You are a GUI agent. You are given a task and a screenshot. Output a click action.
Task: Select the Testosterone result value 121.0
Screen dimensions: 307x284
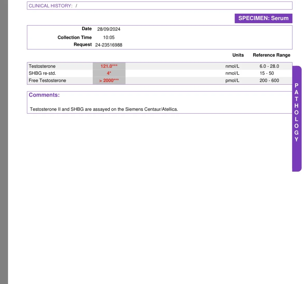coord(109,66)
